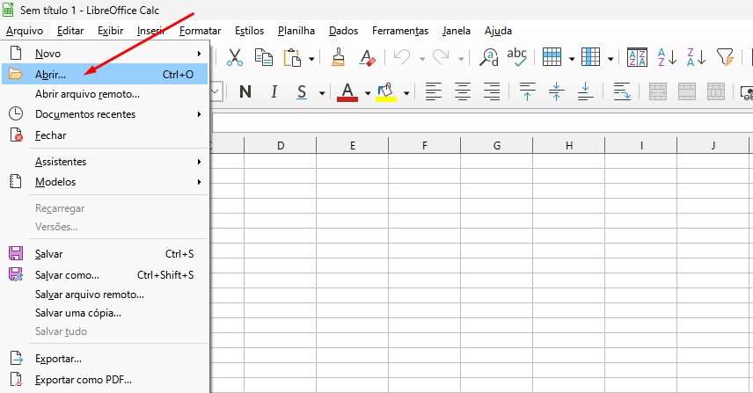
Task: Choose Salvar como... in the menu
Action: 67,275
